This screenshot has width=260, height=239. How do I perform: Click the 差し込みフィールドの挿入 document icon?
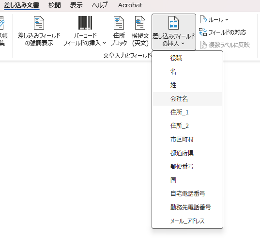173,23
